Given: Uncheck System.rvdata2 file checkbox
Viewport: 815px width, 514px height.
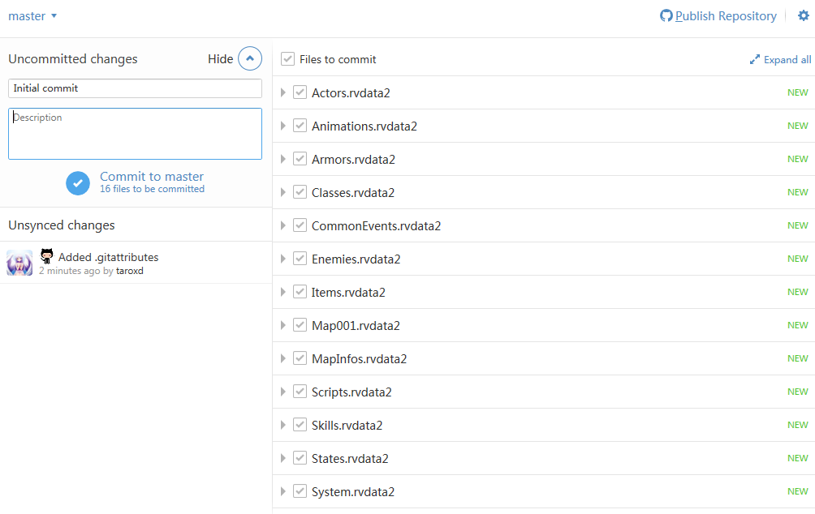Looking at the screenshot, I should click(300, 491).
